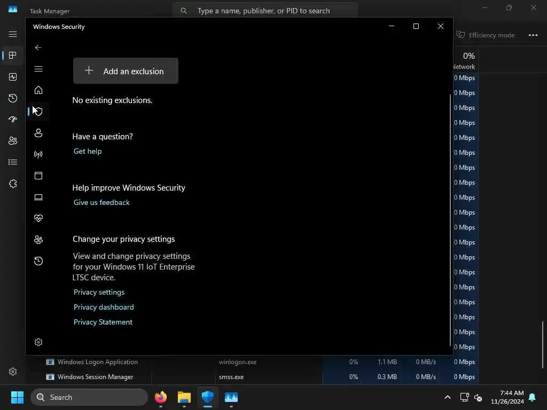The height and width of the screenshot is (410, 547).
Task: Select Windows Session Manager process row
Action: pos(253,377)
